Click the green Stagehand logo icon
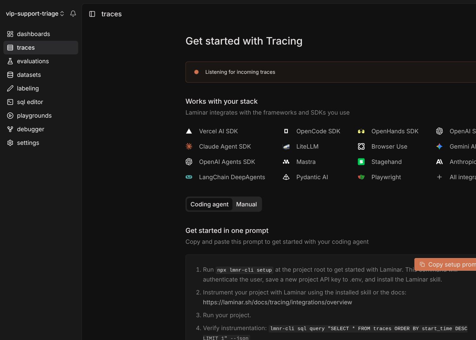Viewport: 476px width, 340px height. tap(361, 162)
